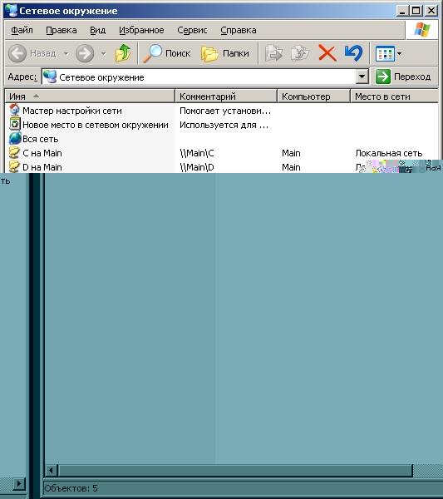The image size is (443, 499).
Task: Open the Файл menu
Action: click(x=22, y=30)
